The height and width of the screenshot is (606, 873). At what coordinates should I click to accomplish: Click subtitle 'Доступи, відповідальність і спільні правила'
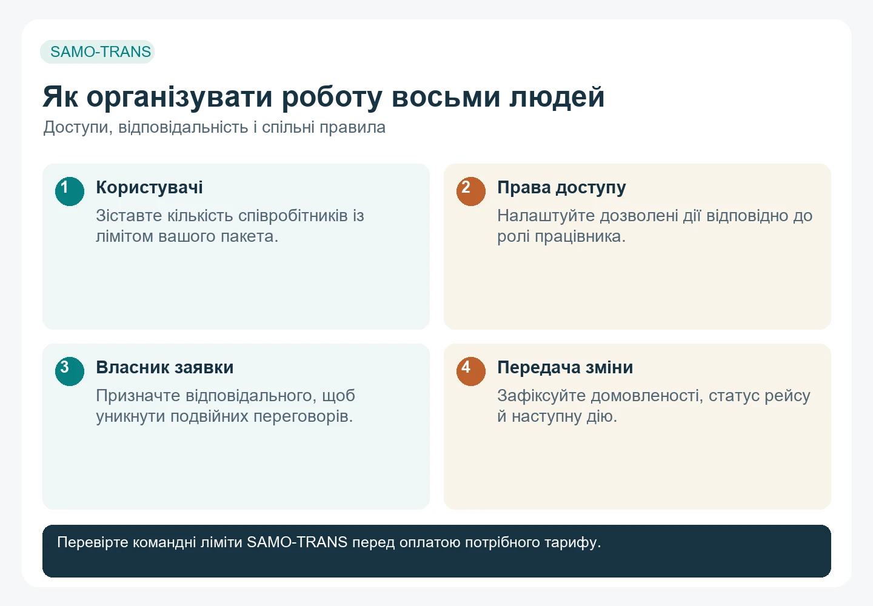click(214, 127)
